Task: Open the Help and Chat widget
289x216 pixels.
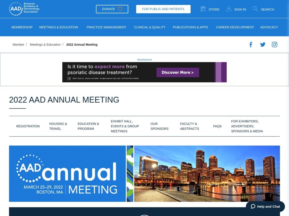Action: (265, 206)
